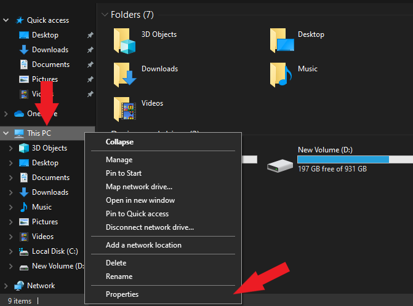
Task: Choose Pin to Quick access option
Action: click(137, 214)
